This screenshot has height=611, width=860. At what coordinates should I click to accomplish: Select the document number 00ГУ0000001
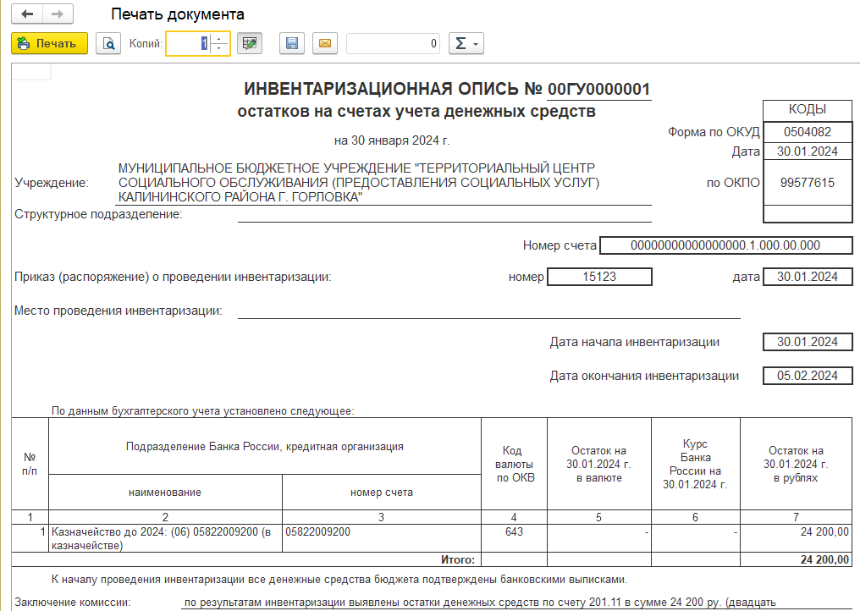599,89
